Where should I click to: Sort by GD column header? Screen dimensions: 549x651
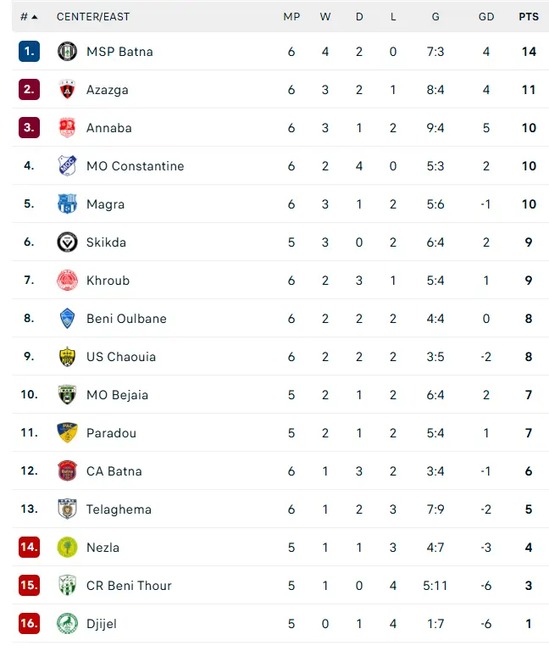coord(486,17)
